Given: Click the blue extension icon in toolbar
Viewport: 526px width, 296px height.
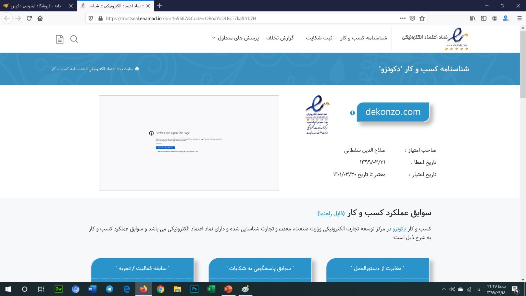Looking at the screenshot, I should pyautogui.click(x=505, y=18).
